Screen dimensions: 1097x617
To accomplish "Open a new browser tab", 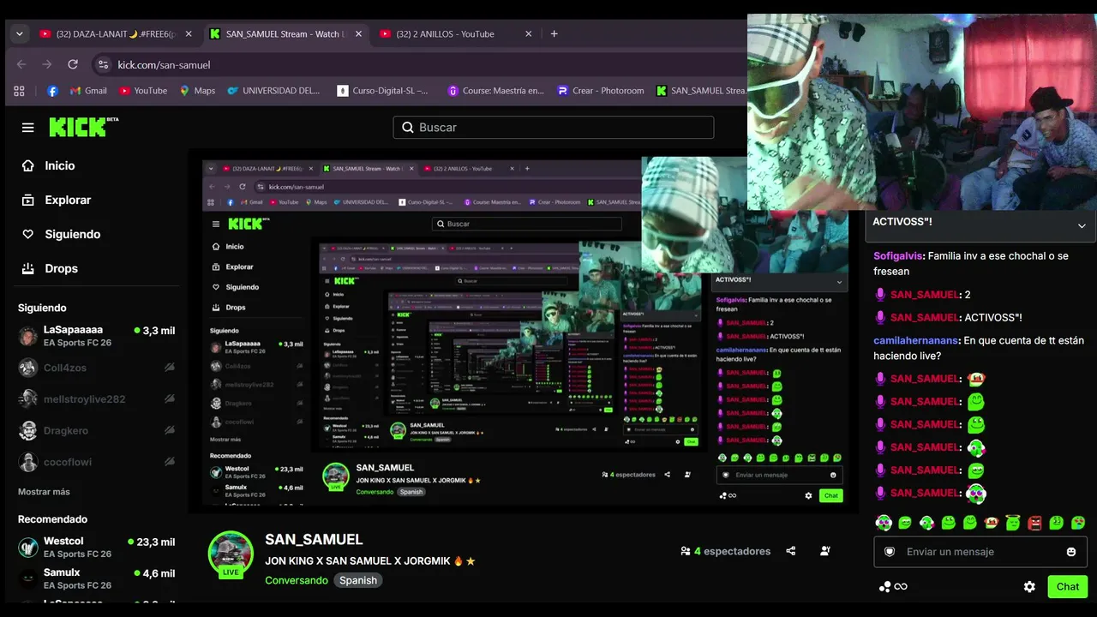I will 554,34.
